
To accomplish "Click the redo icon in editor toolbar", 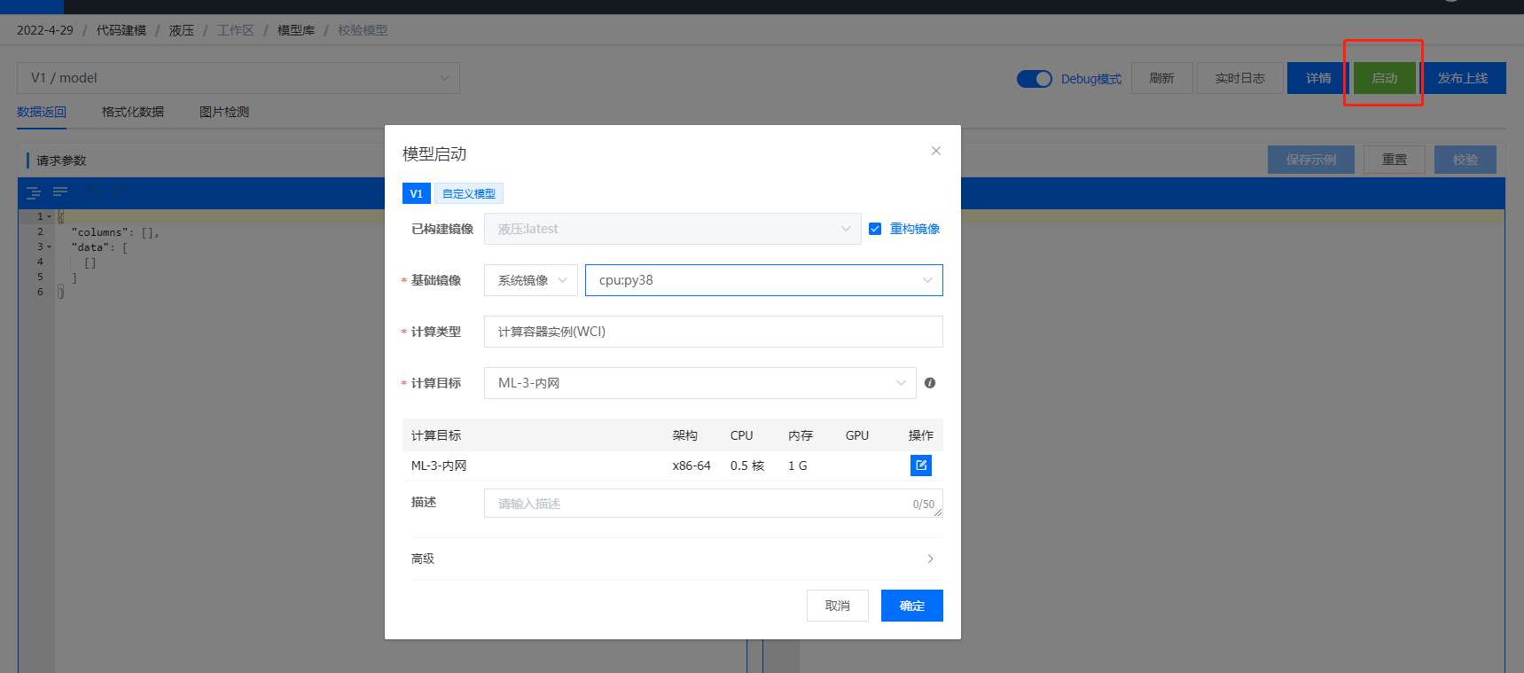I will point(121,192).
